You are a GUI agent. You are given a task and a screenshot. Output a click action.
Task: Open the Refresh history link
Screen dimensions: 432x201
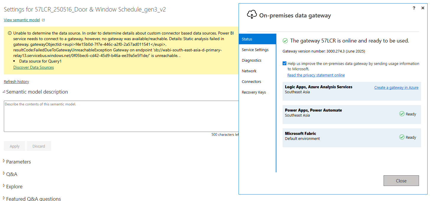pyautogui.click(x=17, y=81)
